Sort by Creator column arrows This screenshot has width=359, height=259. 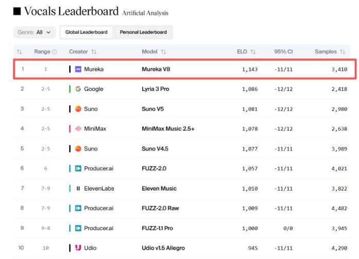94,52
